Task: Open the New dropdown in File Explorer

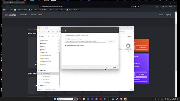Action: point(42,36)
